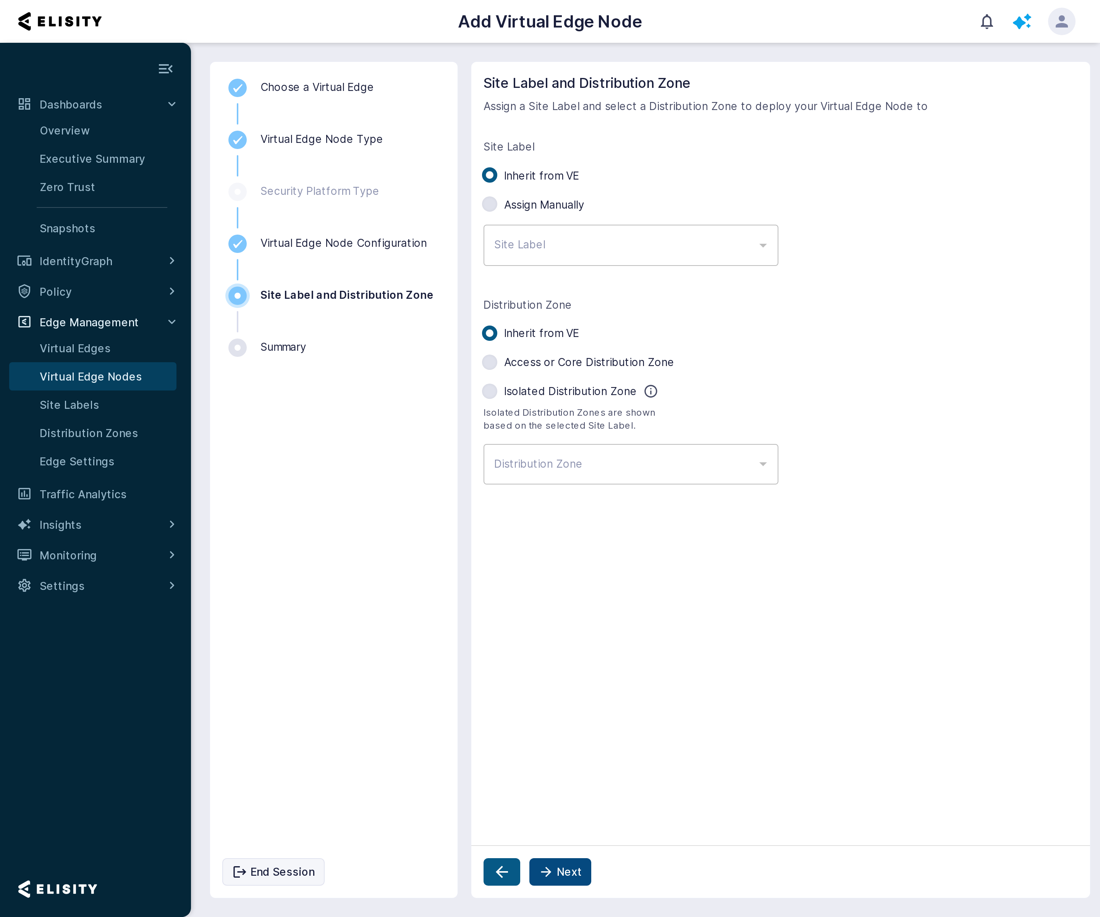Open Executive Summary menu item
This screenshot has height=917, width=1100.
[x=92, y=159]
